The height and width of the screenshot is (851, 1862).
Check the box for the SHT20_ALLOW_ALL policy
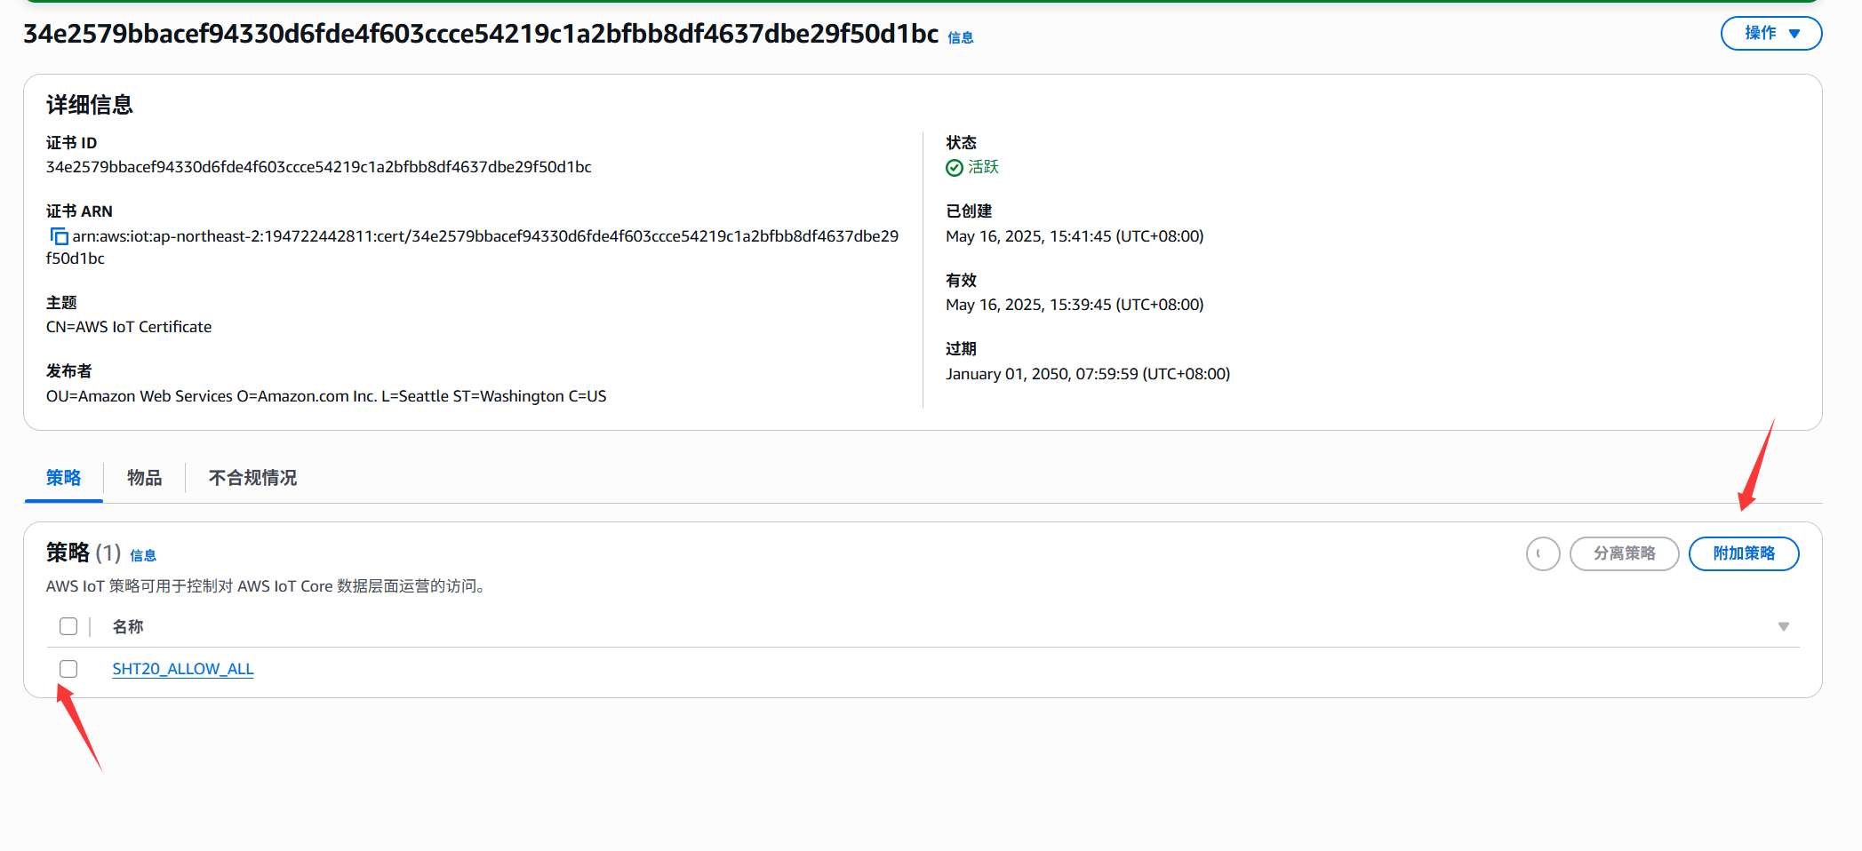pyautogui.click(x=68, y=669)
